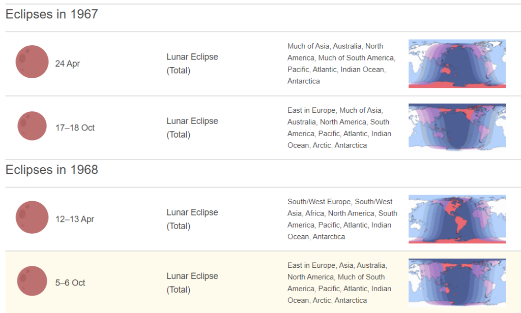Select the 12–13 Apr date entry
This screenshot has width=521, height=313.
[x=75, y=220]
